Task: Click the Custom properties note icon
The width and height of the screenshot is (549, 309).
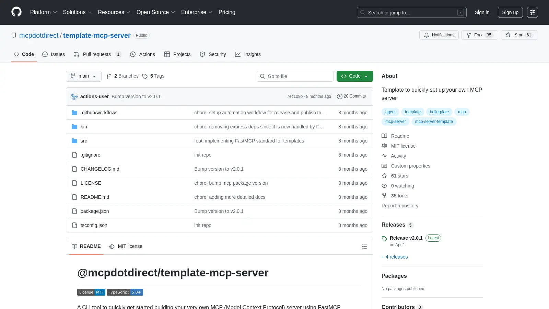Action: click(384, 166)
